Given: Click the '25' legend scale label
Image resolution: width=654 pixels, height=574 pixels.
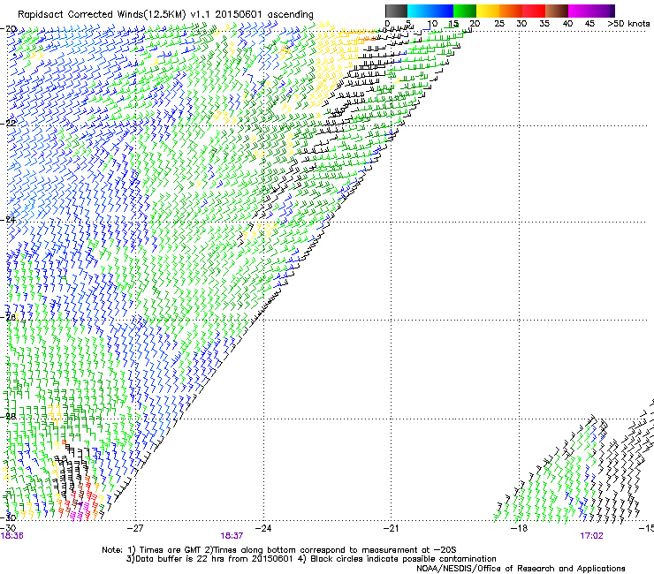Looking at the screenshot, I should (x=499, y=24).
